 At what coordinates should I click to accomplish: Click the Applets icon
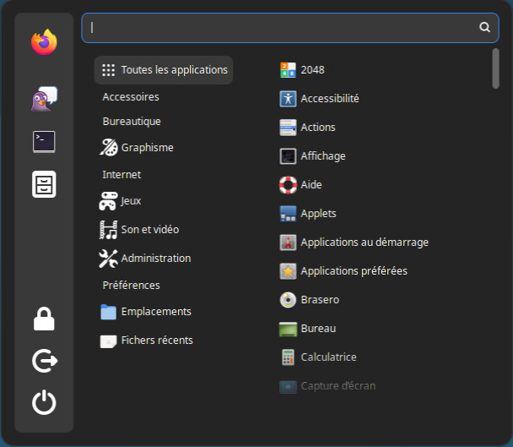pos(288,214)
